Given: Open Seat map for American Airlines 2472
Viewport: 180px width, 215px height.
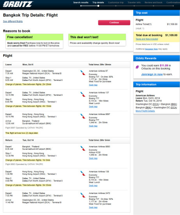Looking at the screenshot, I should click(93, 208).
